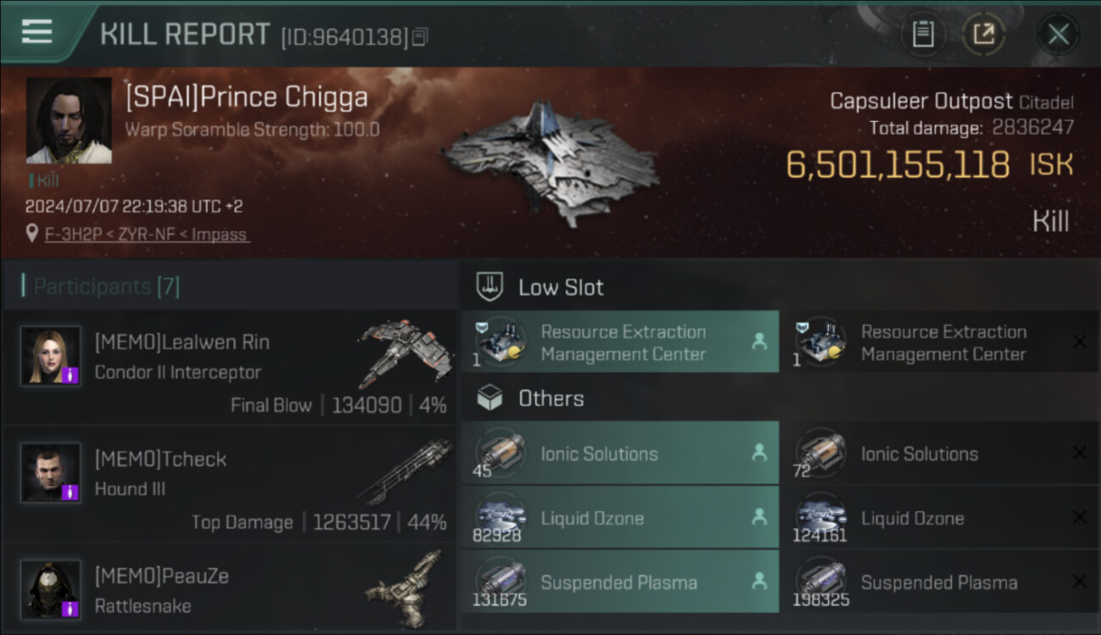Close the kill report window

pyautogui.click(x=1058, y=35)
